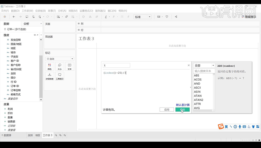
Task: Close the calculation editor with X
Action: [188, 65]
